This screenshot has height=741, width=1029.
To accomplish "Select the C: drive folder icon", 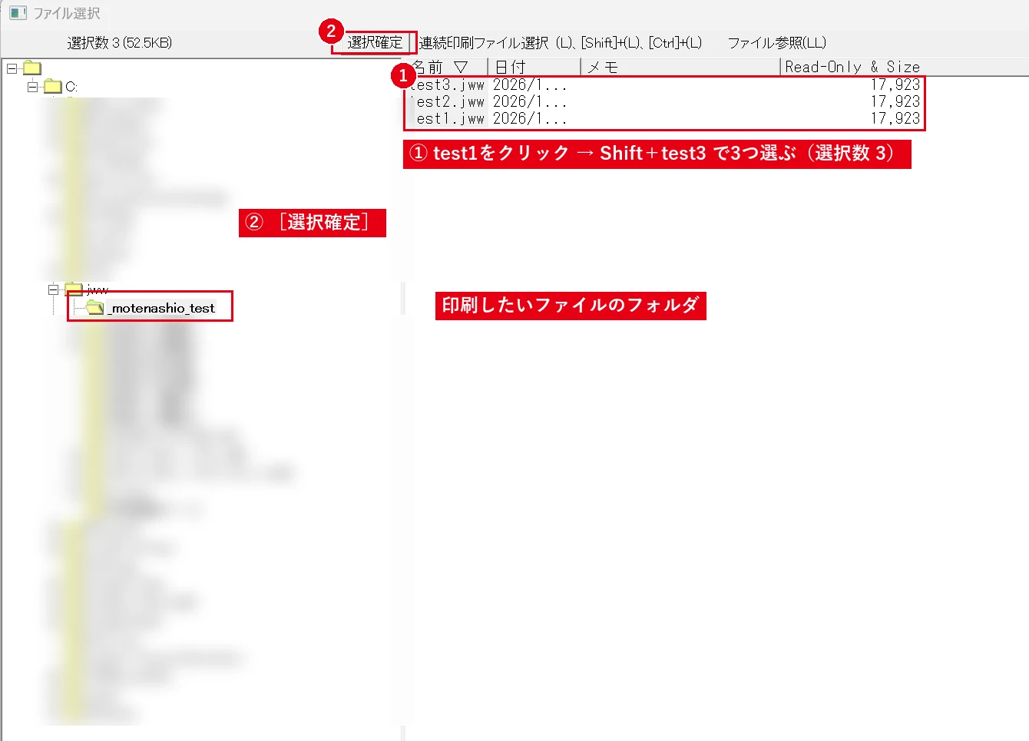I will (53, 86).
